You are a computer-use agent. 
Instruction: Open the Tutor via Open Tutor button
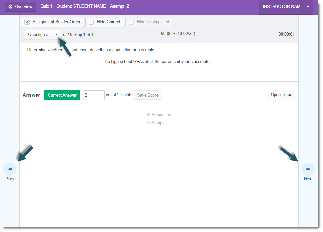tap(281, 95)
